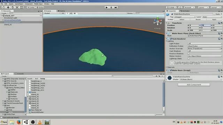Screen dimensions: 223x125
Task: Open the Shaded draw mode dropdown
Action: point(52,13)
